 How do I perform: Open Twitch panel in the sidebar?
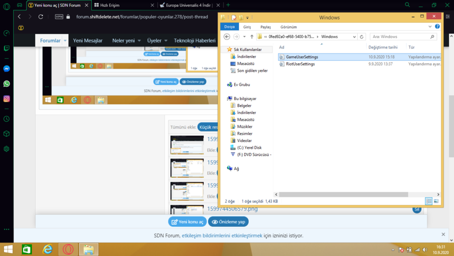click(x=7, y=48)
